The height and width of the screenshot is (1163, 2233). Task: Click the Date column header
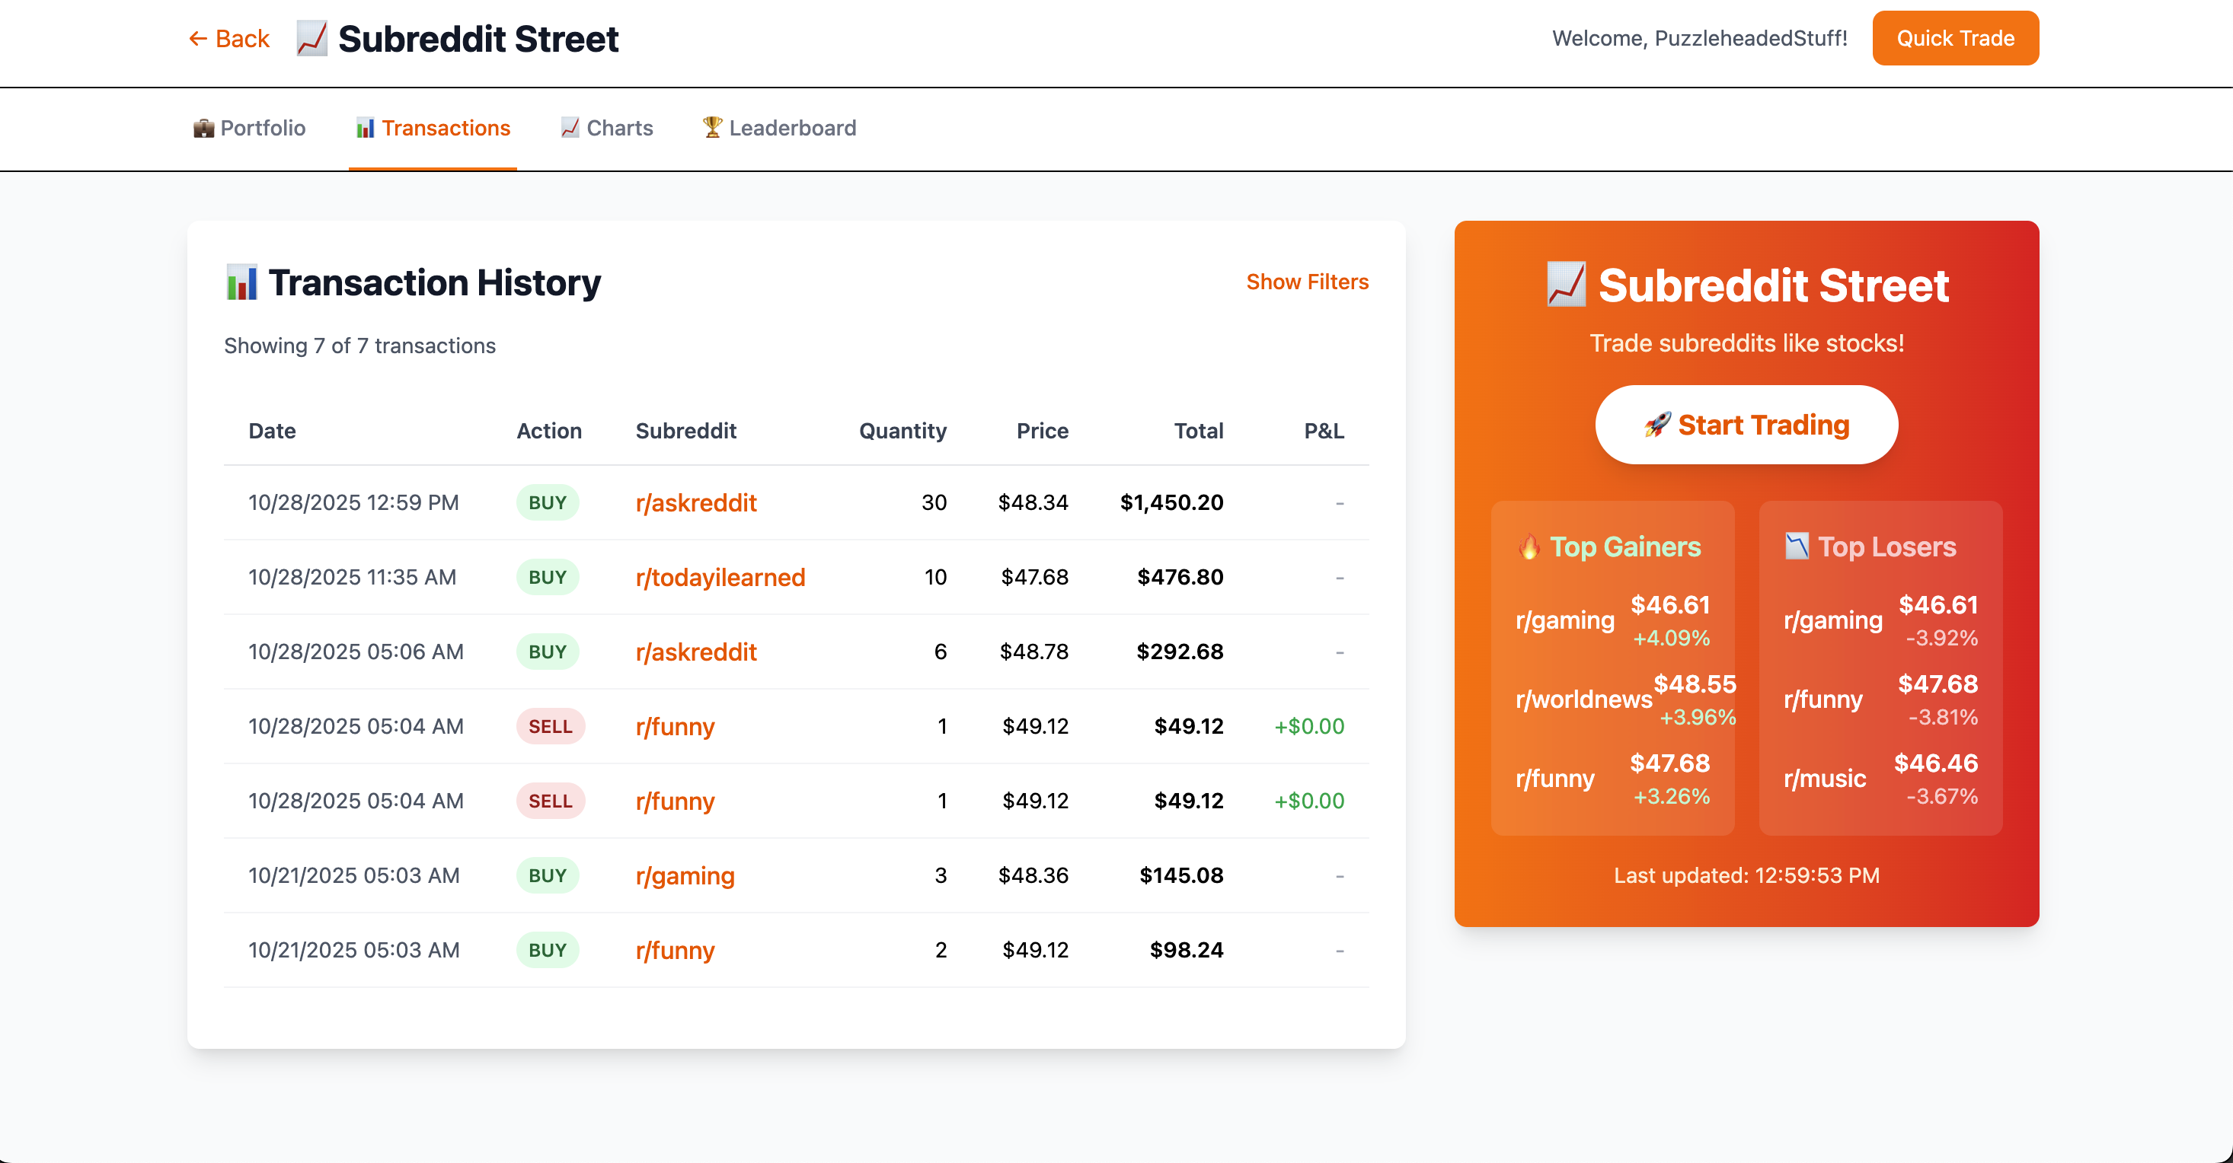click(272, 431)
